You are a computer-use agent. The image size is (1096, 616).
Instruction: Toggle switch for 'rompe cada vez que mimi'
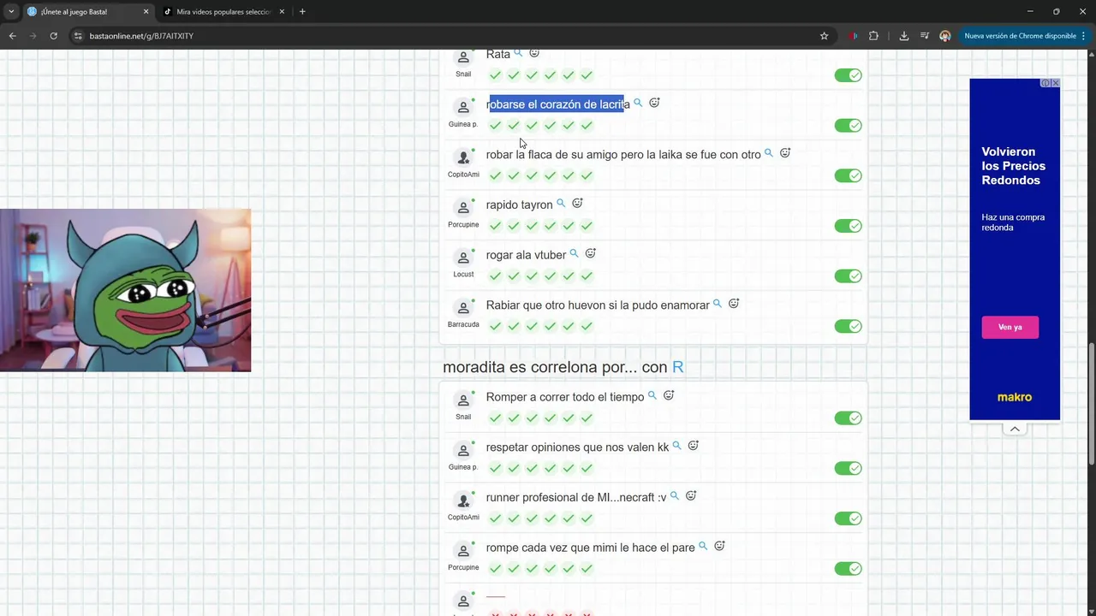tap(848, 568)
